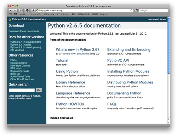The width and height of the screenshot is (177, 136).
Task: Click the Python logo in the navigation header
Action: coord(10,19)
